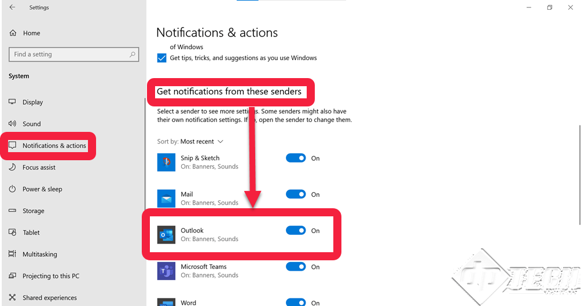Viewport: 581px width, 306px height.
Task: Click the Mail app icon
Action: 166,198
